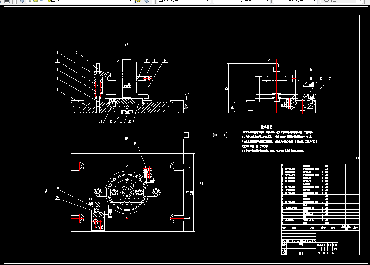Toggle the layer freeze sun icon
Image resolution: width=370 pixels, height=265 pixels.
pyautogui.click(x=36, y=1)
